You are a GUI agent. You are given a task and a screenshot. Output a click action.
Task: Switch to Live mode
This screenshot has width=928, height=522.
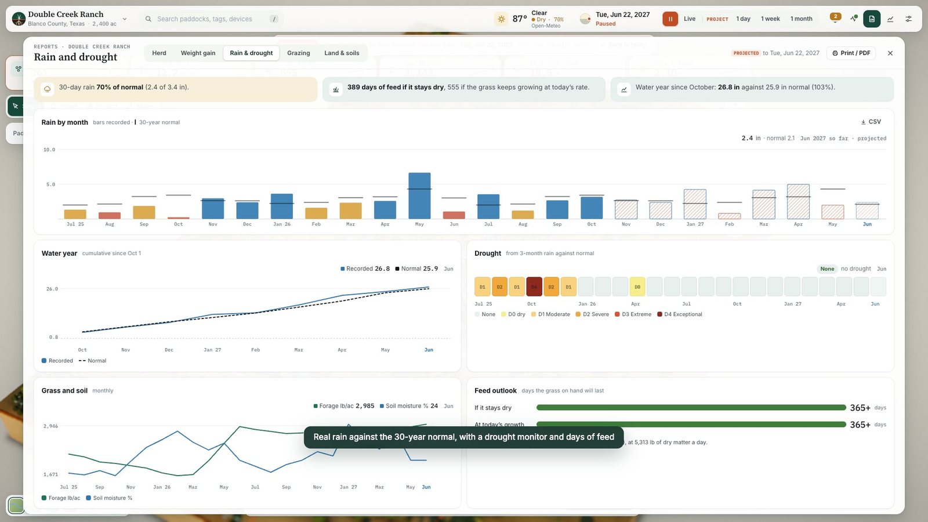tap(690, 19)
